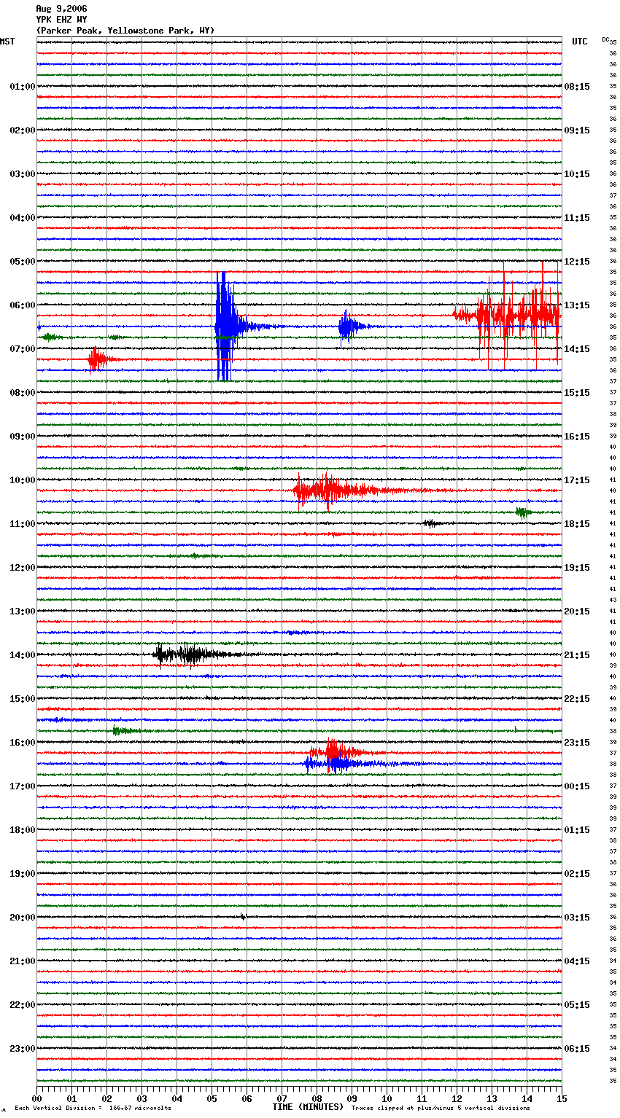The image size is (620, 1118).
Task: Click the date header 'Aug 9,2006'
Action: click(x=61, y=9)
